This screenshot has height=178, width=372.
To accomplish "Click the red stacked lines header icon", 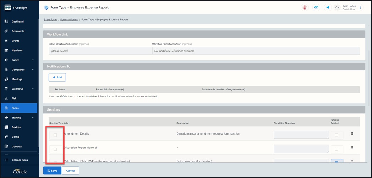I will pos(304,7).
